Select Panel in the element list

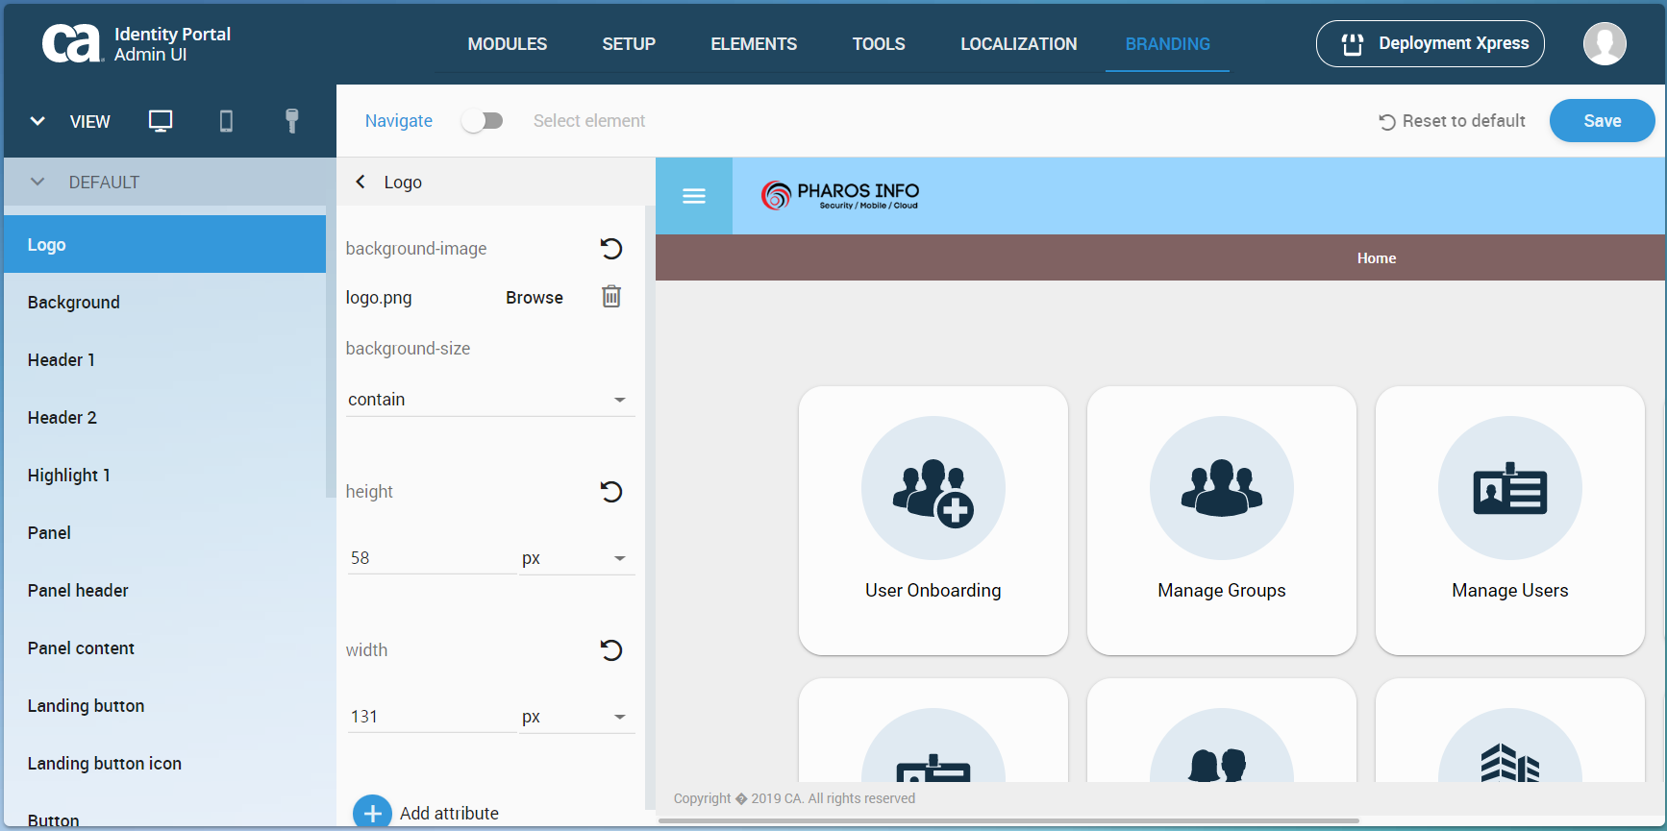[x=165, y=532]
